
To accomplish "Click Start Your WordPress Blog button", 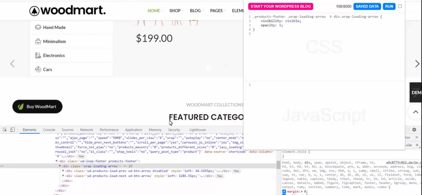I will click(281, 6).
